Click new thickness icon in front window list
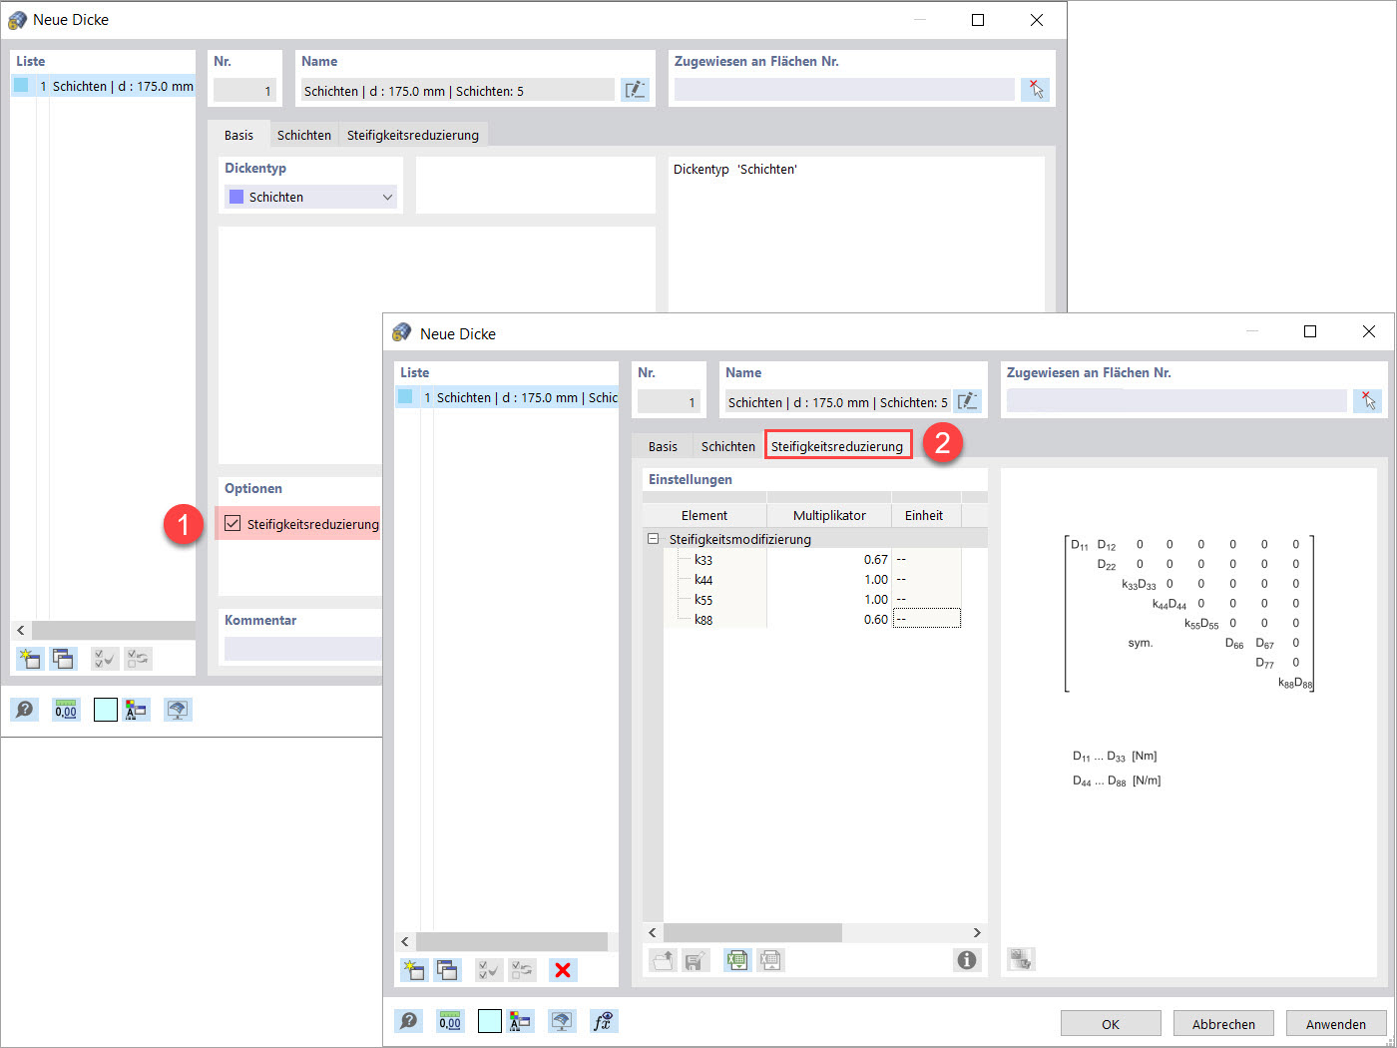1397x1048 pixels. [x=413, y=969]
